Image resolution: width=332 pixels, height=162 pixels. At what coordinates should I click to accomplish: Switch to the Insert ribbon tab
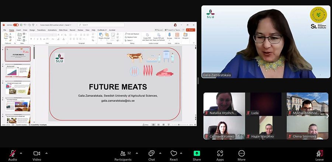tap(19, 30)
